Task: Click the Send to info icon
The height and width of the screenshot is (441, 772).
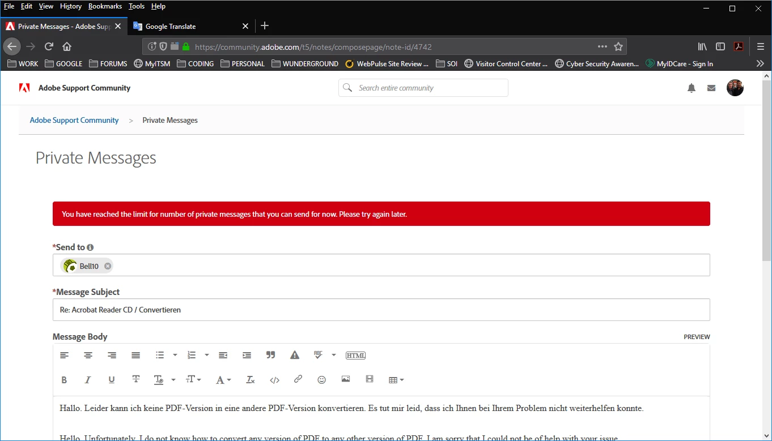Action: pos(90,247)
